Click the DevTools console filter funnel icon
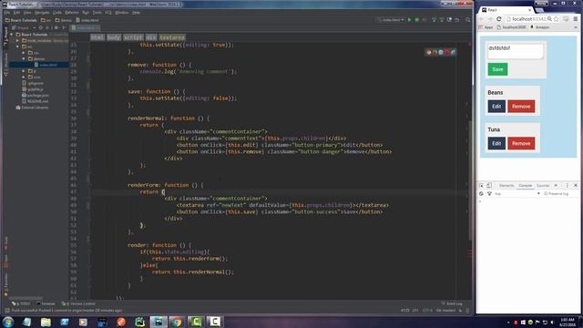The width and height of the screenshot is (583, 328). point(489,194)
